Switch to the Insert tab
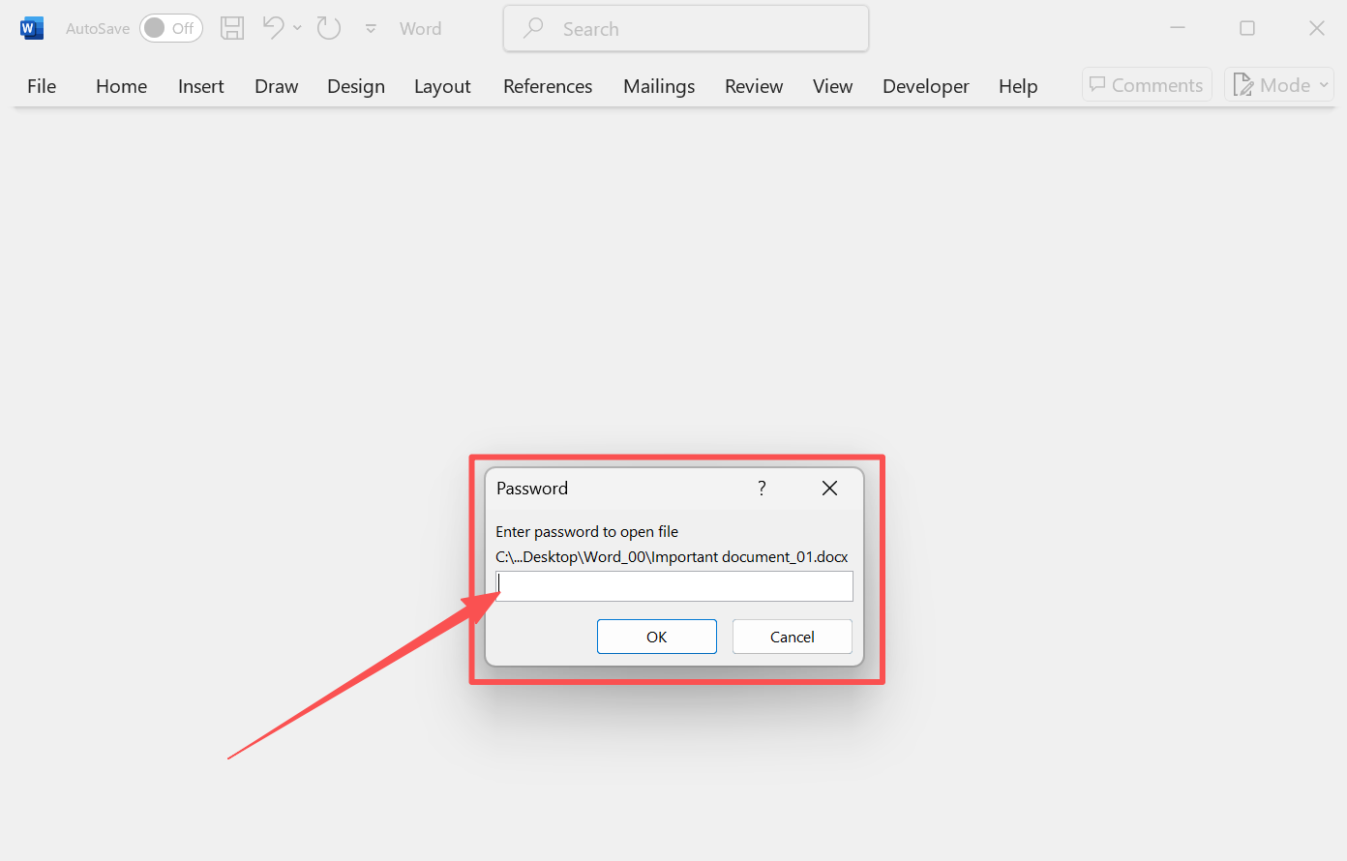1347x861 pixels. point(201,86)
